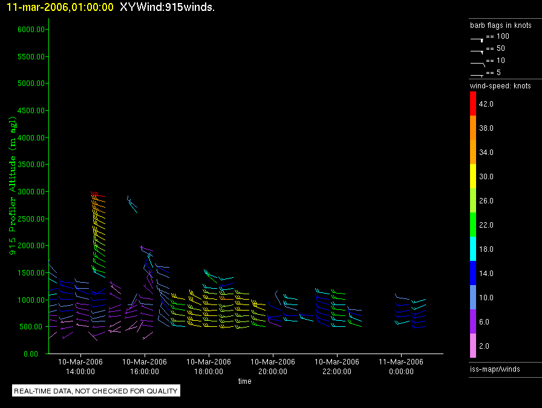Click the 100-knot barb flag legend symbol
Viewport: 542px width, 408px height.
[x=477, y=38]
